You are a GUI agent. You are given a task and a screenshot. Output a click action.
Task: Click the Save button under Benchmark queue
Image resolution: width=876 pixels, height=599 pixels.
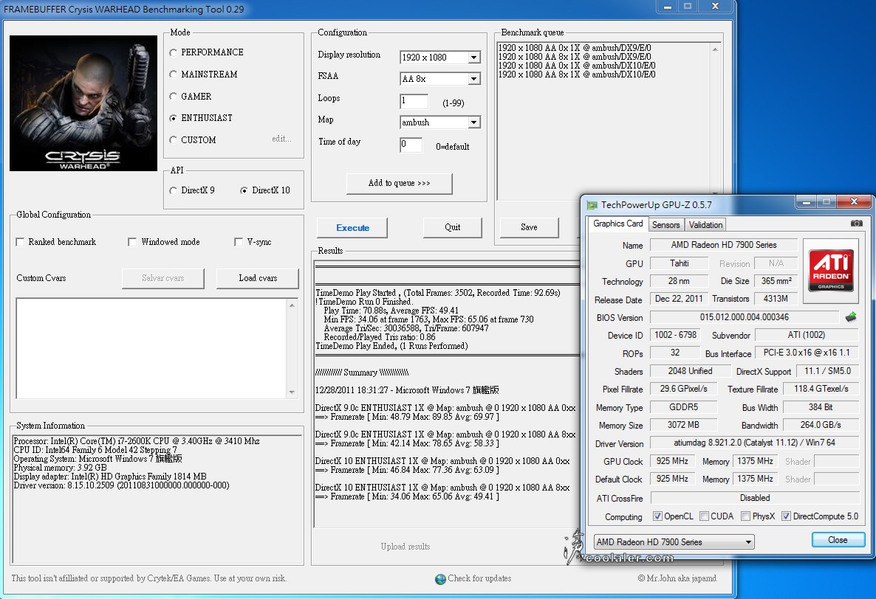(x=529, y=227)
